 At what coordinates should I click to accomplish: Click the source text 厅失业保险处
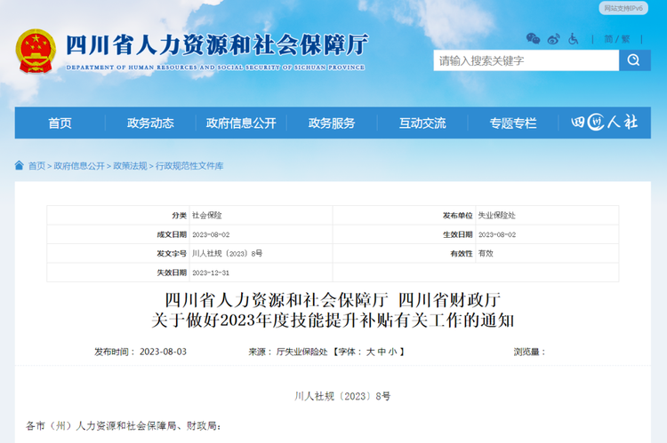click(302, 352)
